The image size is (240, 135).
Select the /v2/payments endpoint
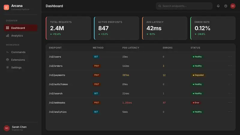coord(57,75)
